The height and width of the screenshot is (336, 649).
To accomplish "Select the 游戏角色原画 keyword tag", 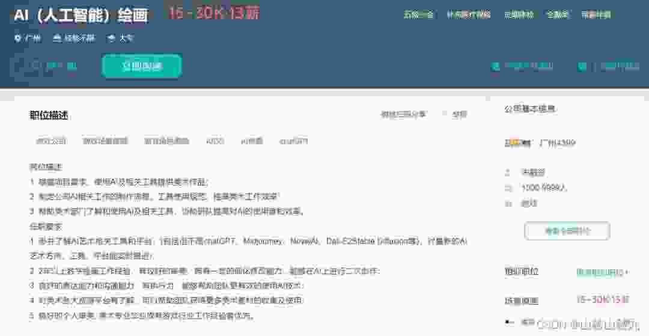I will click(x=166, y=141).
